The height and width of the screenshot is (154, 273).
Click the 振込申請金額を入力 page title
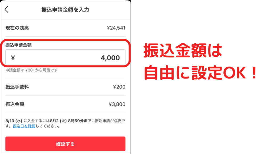click(65, 10)
